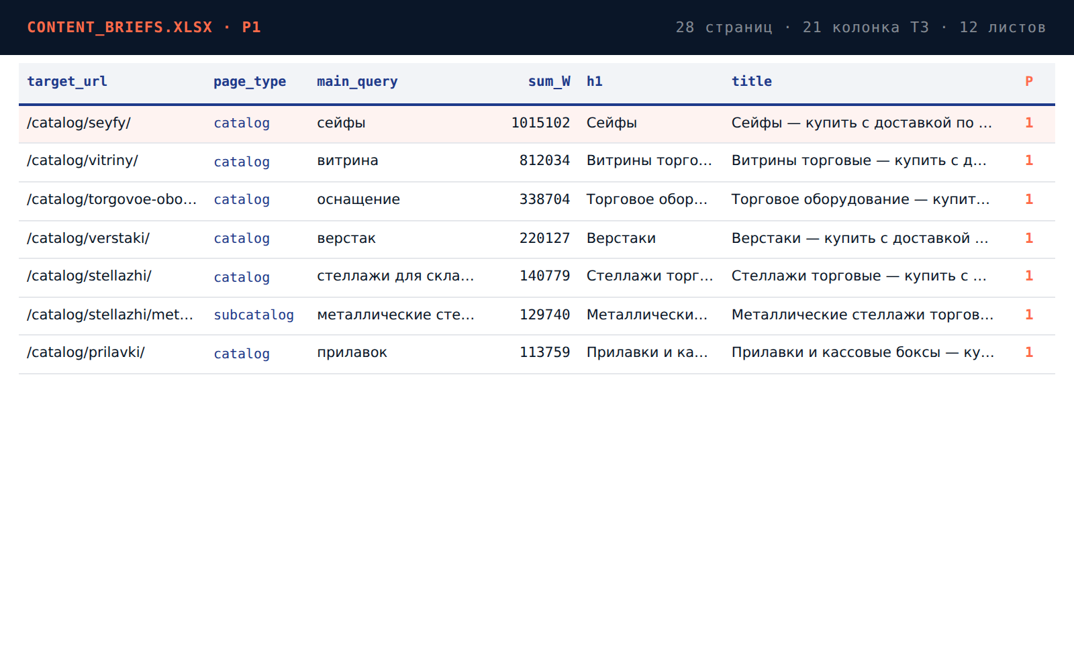Viewport: 1074px width, 671px height.
Task: Click the h1 cell Прилавки и ка…
Action: point(647,352)
